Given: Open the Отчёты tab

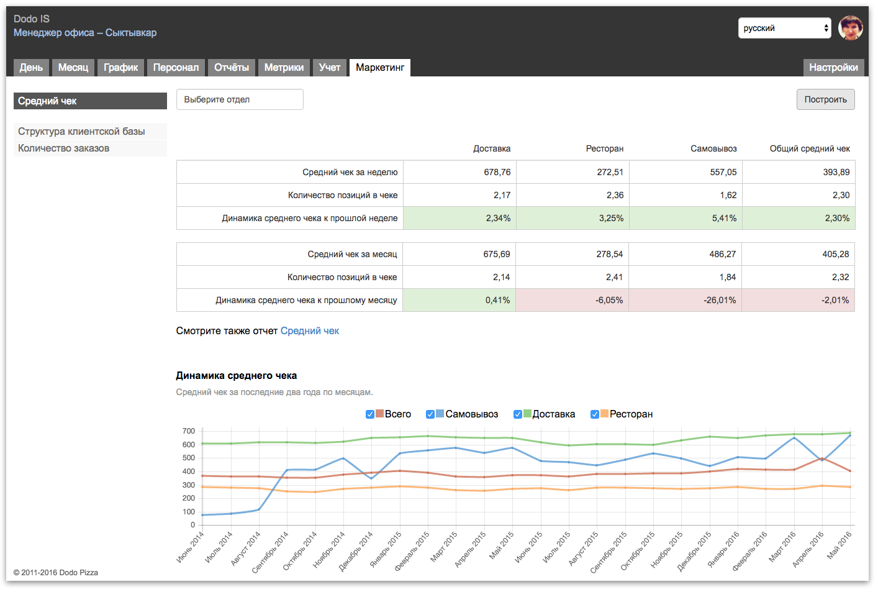Looking at the screenshot, I should (x=232, y=67).
